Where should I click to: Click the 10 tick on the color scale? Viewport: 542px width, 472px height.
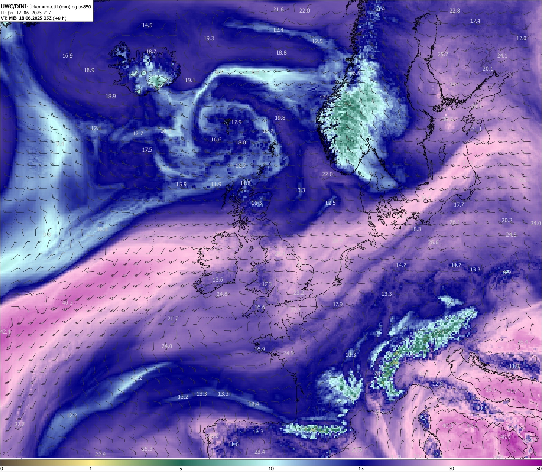click(271, 469)
